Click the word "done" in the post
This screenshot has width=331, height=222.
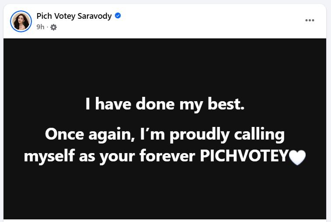point(155,104)
